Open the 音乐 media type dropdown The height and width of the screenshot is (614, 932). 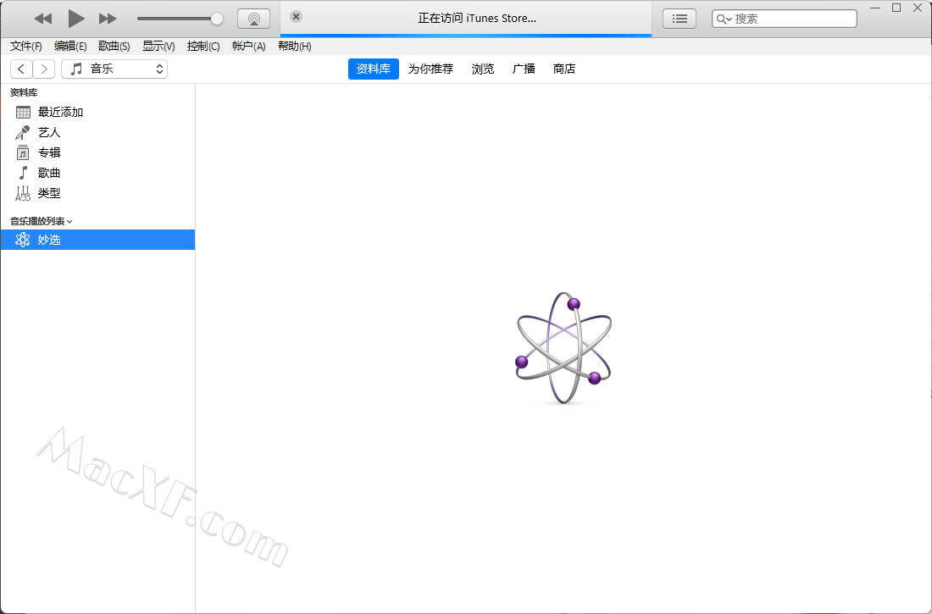coord(114,69)
